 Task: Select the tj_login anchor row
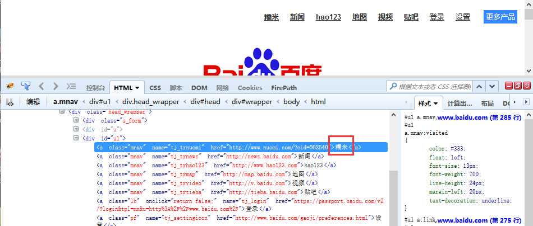[240, 205]
